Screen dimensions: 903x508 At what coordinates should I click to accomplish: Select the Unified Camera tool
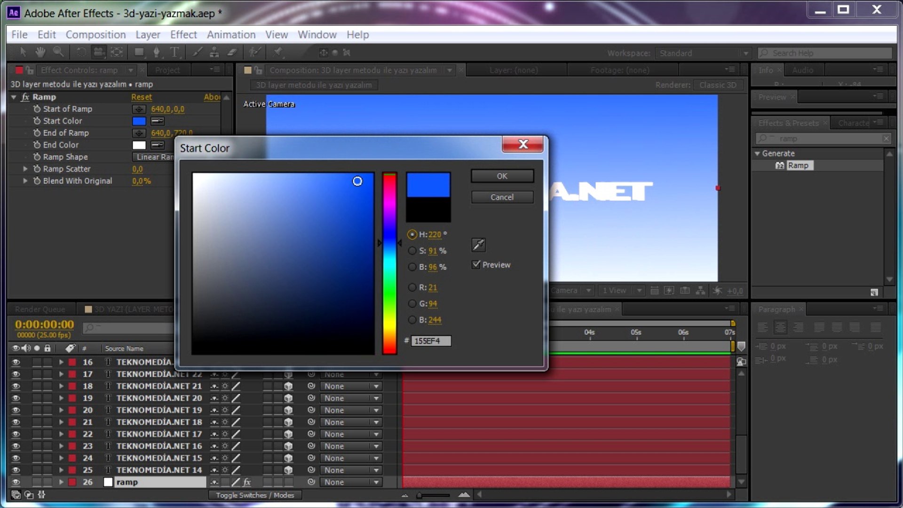99,52
